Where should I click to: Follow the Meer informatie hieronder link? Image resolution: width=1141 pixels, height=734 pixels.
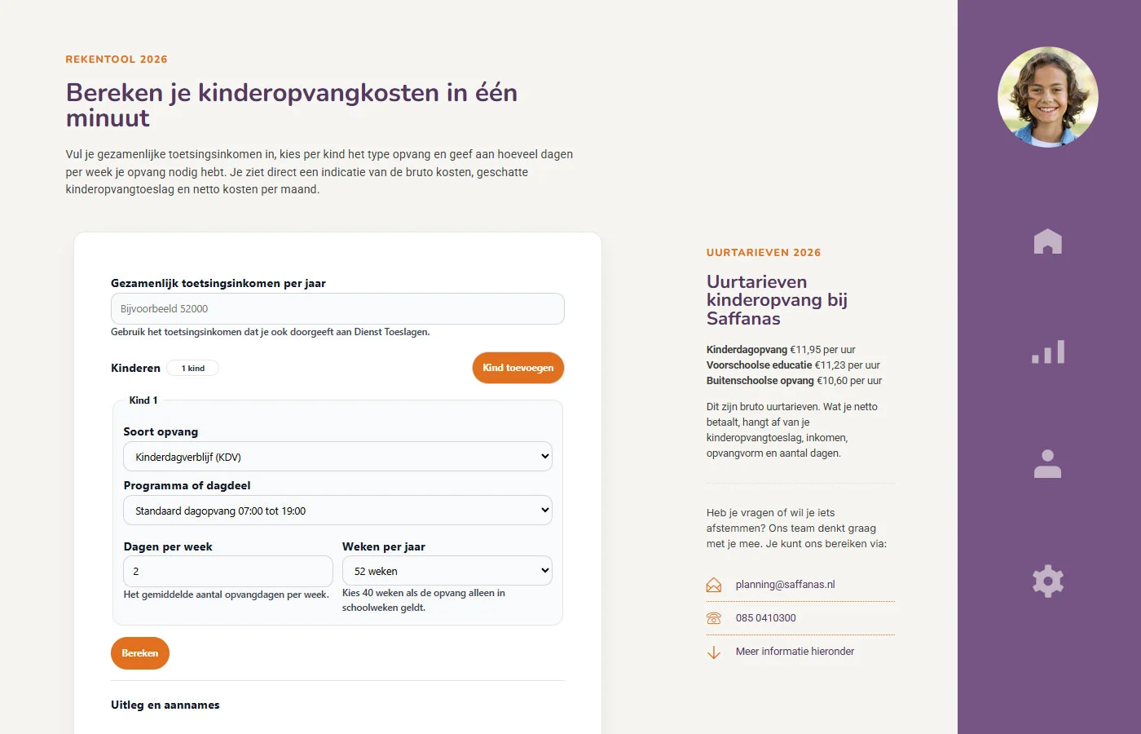[795, 652]
